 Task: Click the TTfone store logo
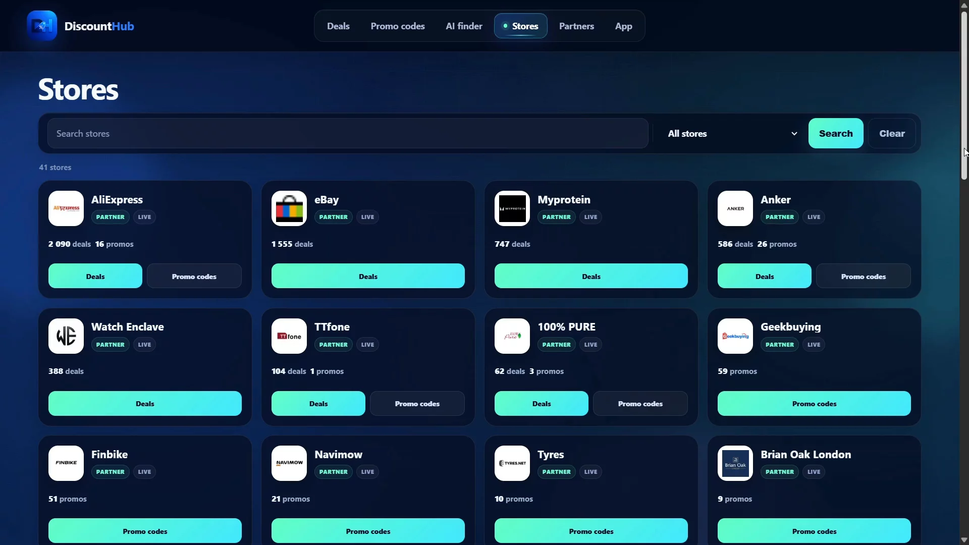click(289, 336)
